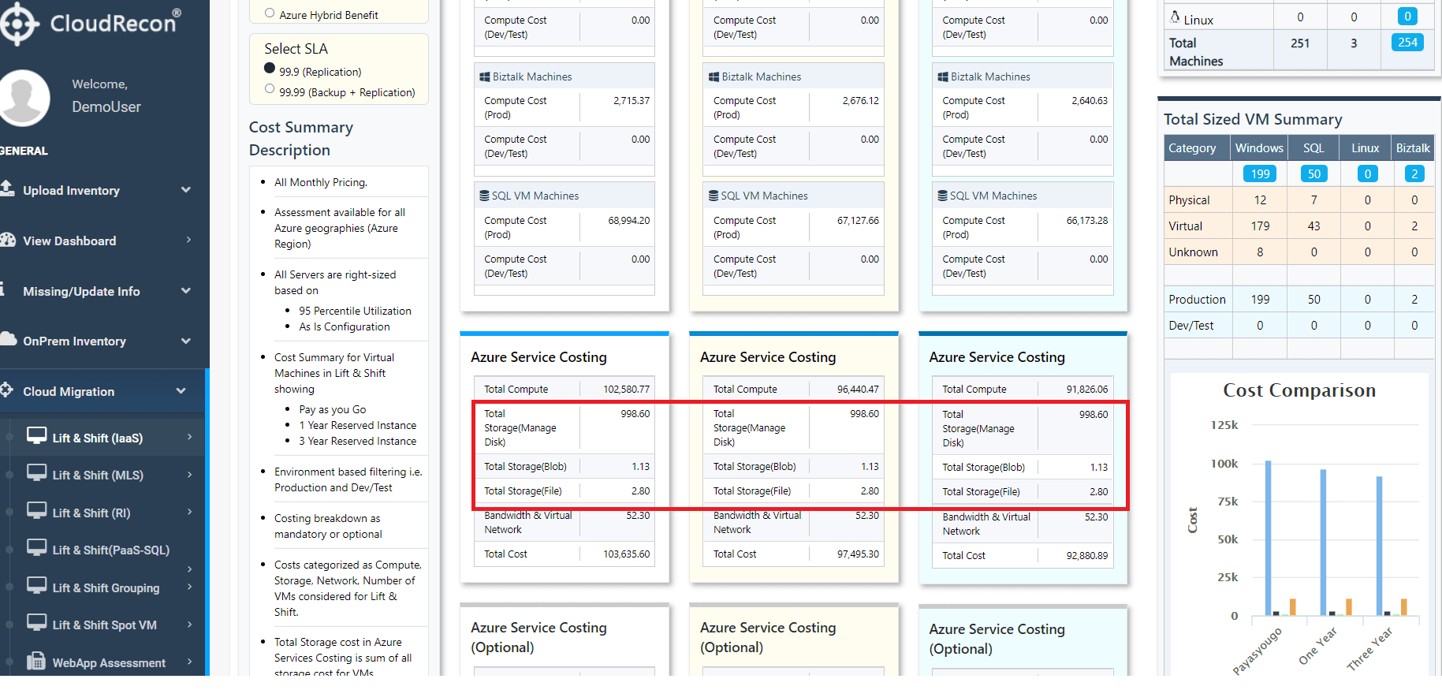This screenshot has height=690, width=1442.
Task: Click the 254 total machines badge
Action: click(1407, 43)
